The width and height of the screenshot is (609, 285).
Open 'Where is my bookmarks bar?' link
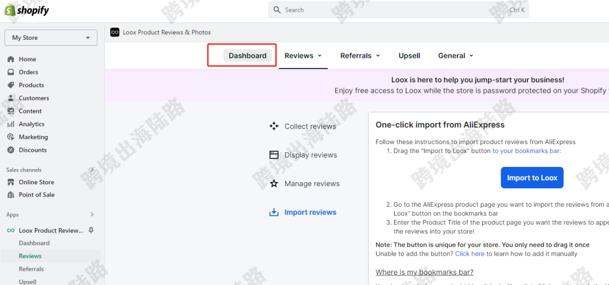tap(425, 272)
